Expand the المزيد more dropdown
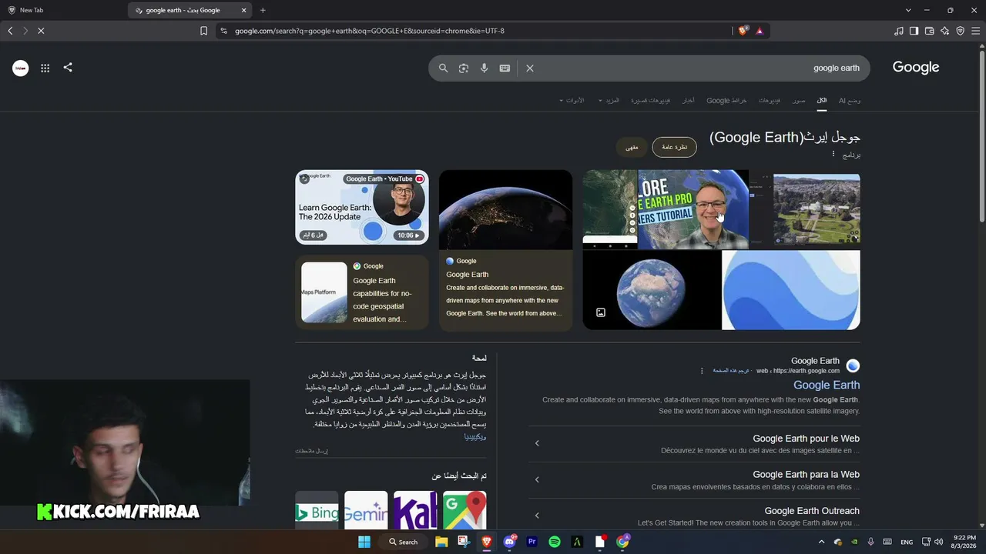This screenshot has width=986, height=554. (x=609, y=101)
